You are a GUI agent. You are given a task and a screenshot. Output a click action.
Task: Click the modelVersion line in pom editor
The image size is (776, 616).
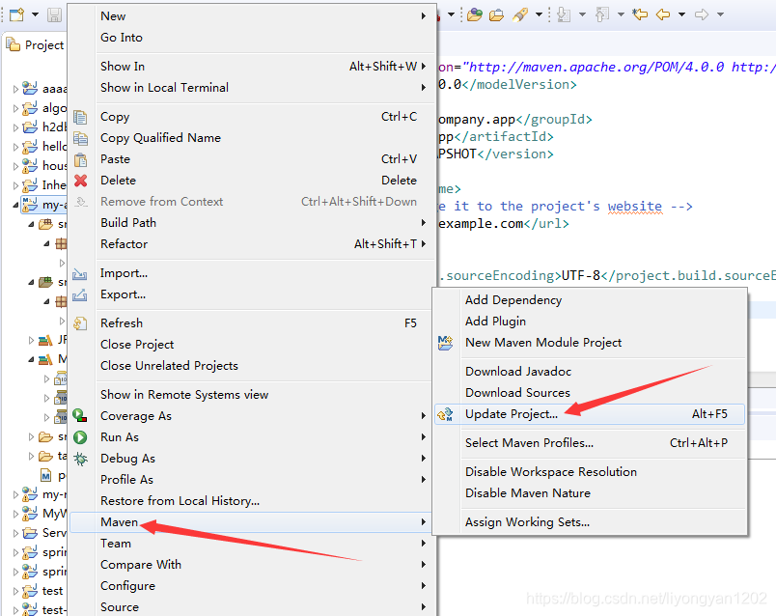tap(508, 85)
